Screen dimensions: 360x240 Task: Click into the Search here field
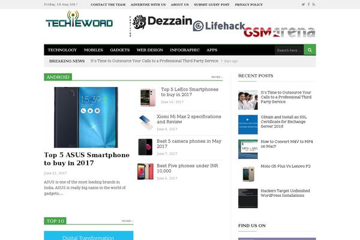(x=289, y=50)
